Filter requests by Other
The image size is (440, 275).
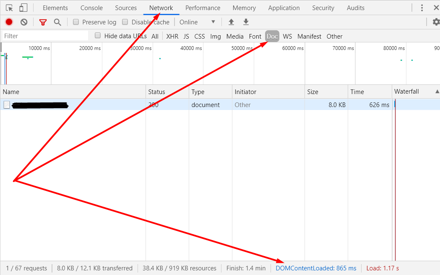pos(334,36)
